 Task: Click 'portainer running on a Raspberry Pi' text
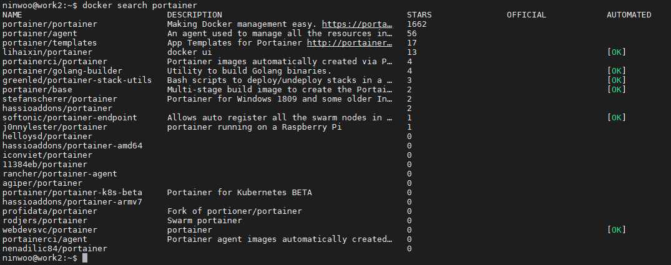point(255,127)
